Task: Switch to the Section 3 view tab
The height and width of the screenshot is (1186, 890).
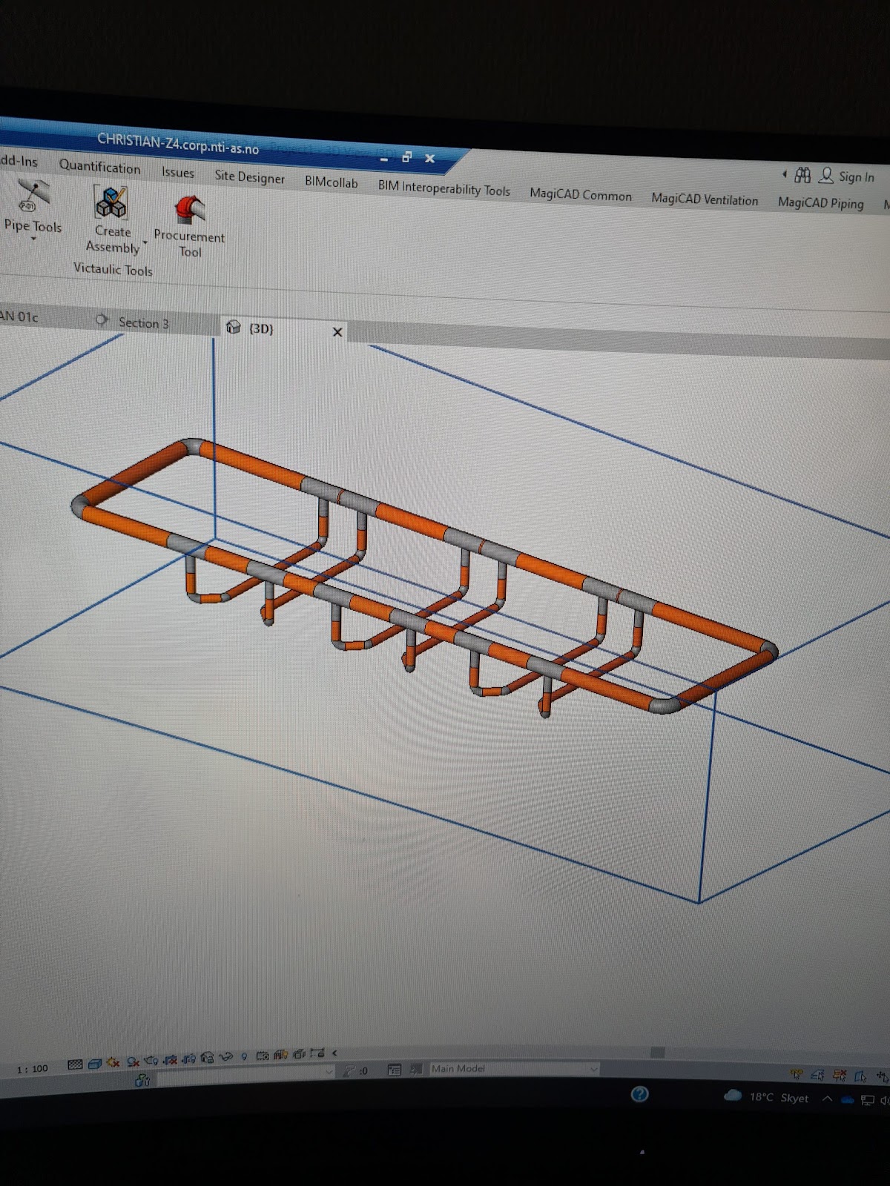Action: [x=142, y=322]
